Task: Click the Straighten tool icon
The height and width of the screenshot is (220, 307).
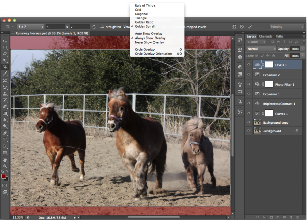Action: (102, 26)
